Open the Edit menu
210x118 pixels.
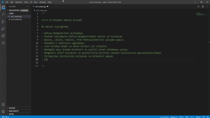(x=12, y=2)
